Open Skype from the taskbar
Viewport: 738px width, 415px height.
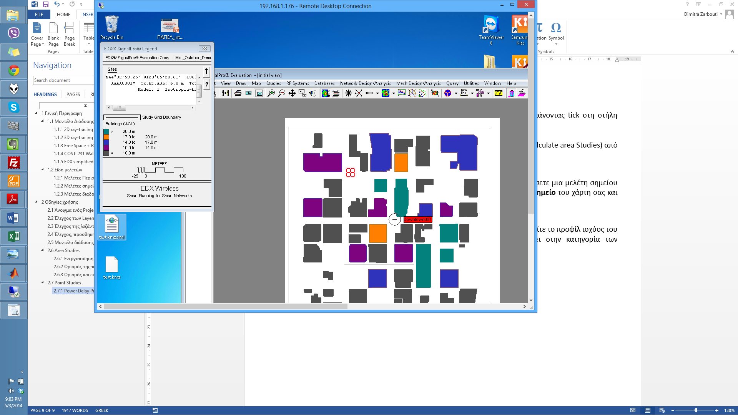tap(14, 107)
